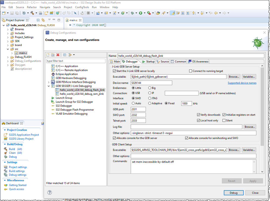This screenshot has width=270, height=201.
Task: Click the External Tools run icon
Action: 149,13
